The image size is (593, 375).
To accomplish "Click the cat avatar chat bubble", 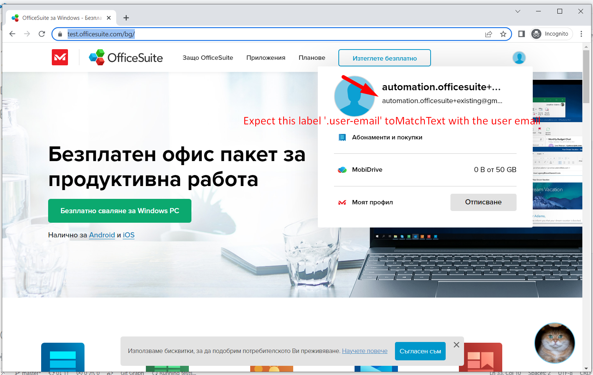I will (554, 343).
